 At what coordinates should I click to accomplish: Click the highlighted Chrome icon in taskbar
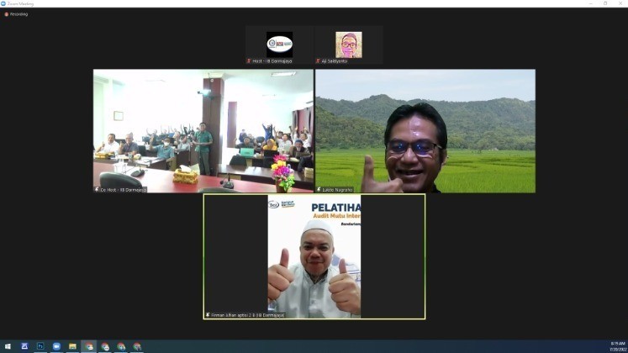coord(89,346)
